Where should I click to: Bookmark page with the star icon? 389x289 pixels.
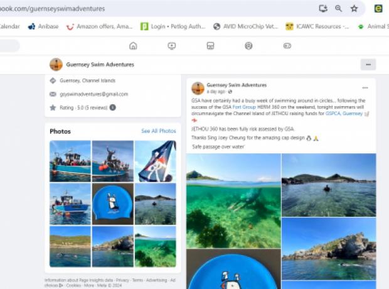[x=354, y=8]
